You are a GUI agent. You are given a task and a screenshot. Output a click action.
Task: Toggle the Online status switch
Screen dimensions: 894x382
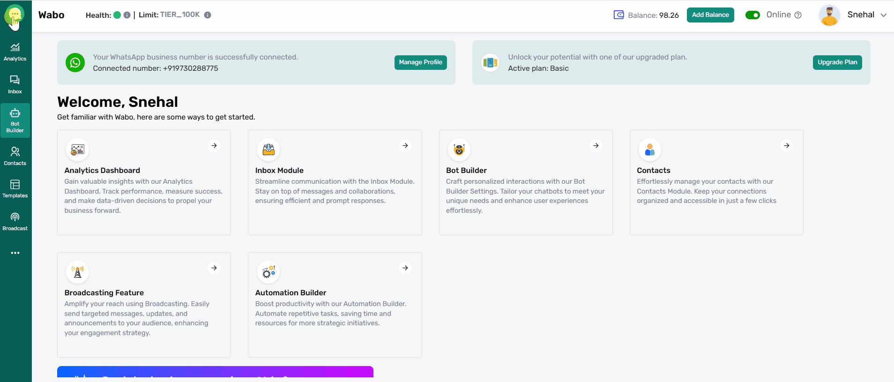752,15
